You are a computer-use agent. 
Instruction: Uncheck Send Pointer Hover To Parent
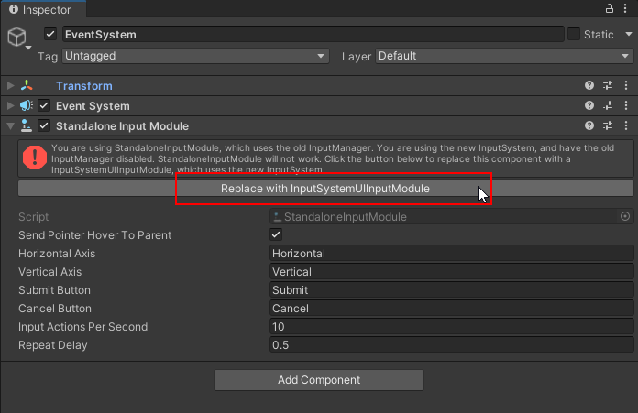coord(276,235)
